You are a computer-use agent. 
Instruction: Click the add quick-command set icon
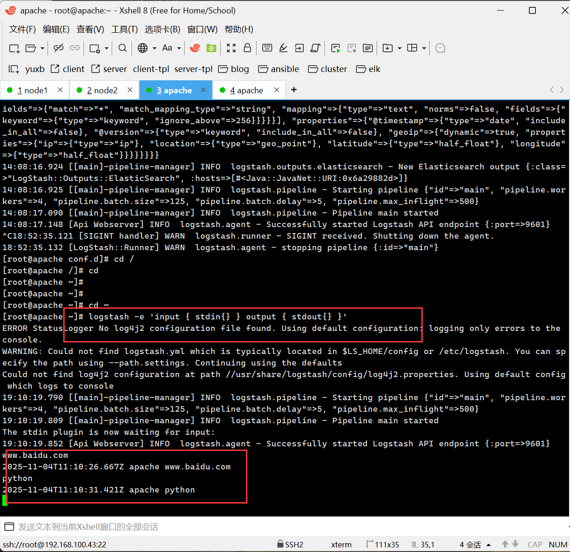(14, 69)
